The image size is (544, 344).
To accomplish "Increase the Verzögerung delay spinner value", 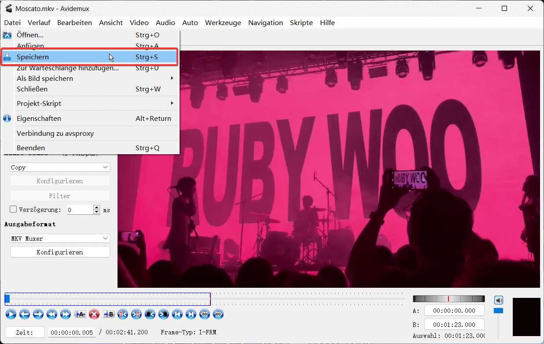I will pos(97,207).
